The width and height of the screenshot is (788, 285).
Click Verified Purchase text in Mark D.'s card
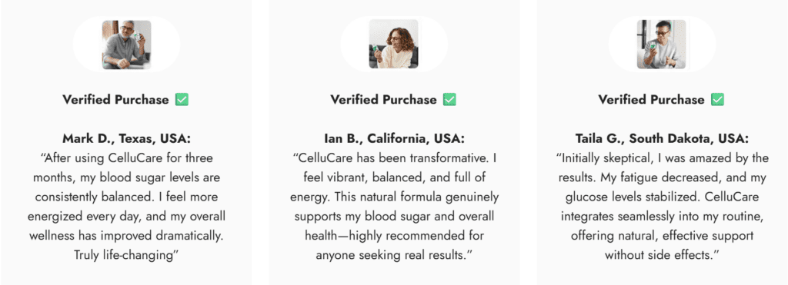115,100
